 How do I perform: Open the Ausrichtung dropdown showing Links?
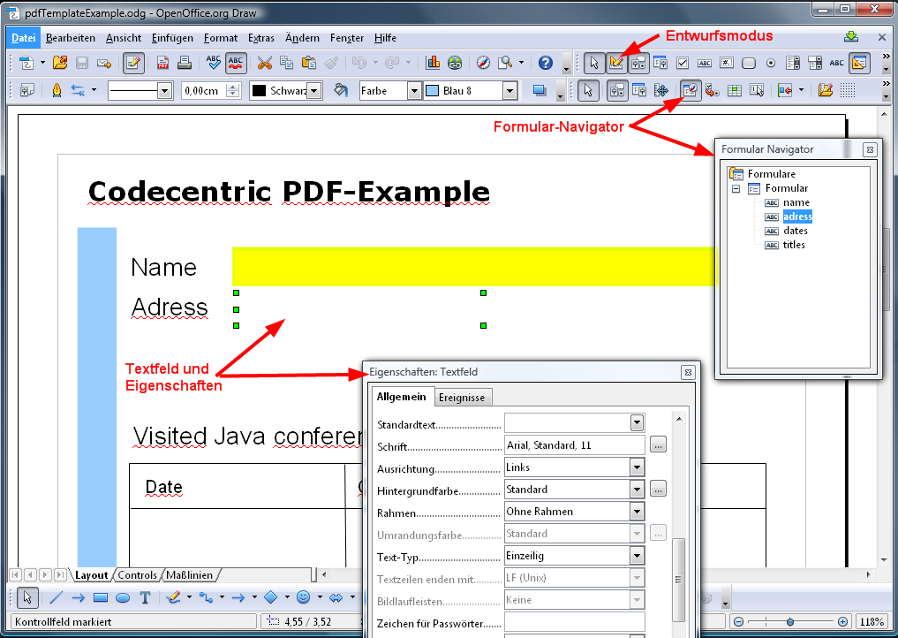[x=637, y=467]
